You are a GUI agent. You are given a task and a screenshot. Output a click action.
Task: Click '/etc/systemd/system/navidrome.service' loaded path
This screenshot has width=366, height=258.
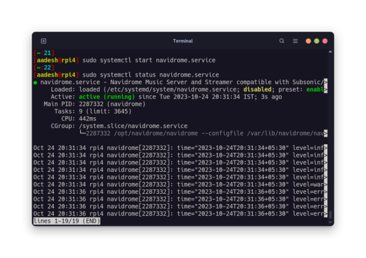[172, 89]
